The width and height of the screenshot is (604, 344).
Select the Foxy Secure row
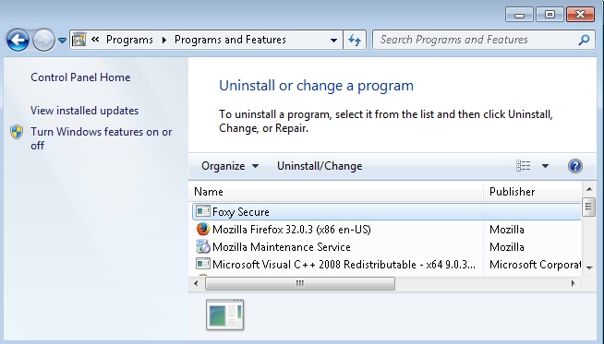[386, 212]
